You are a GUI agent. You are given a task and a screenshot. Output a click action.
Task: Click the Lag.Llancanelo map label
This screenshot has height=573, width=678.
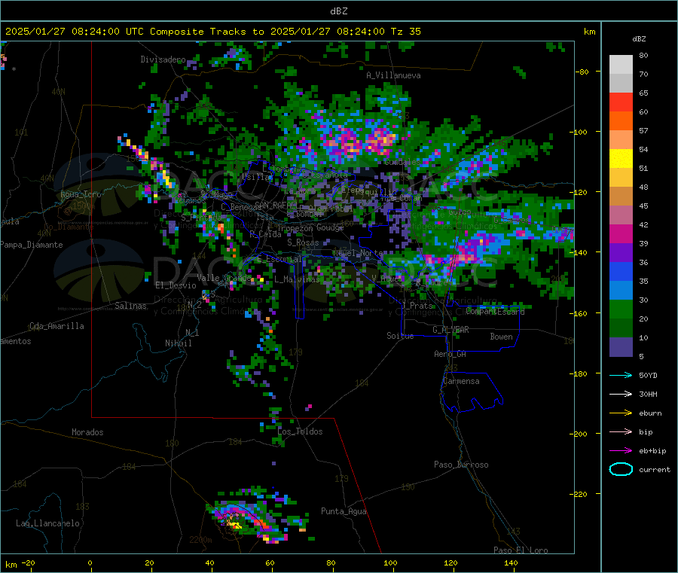47,523
